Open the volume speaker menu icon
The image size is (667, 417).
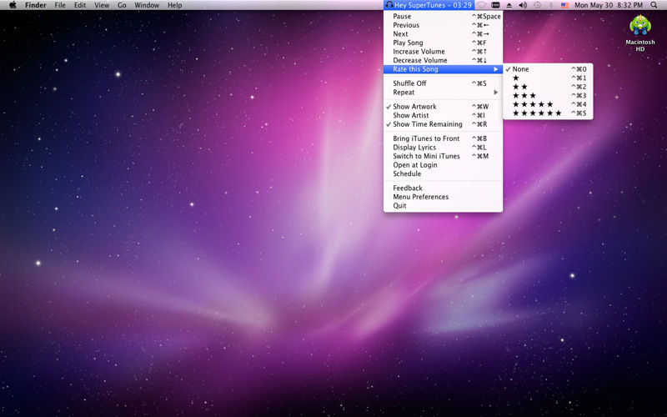coord(523,5)
